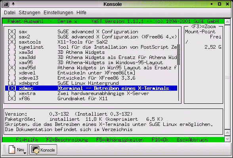This screenshot has width=233, height=158.
Task: Select the package name xdmbgrd
Action: coord(29,83)
